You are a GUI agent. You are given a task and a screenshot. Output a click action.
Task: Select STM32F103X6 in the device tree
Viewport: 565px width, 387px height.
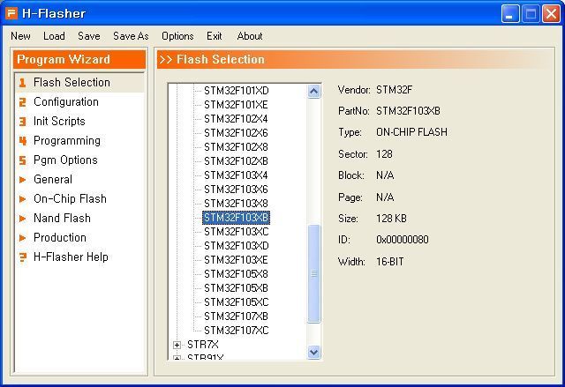(x=236, y=190)
